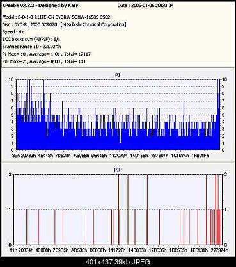
Task: Click the PIF chart title label
Action: (x=118, y=170)
